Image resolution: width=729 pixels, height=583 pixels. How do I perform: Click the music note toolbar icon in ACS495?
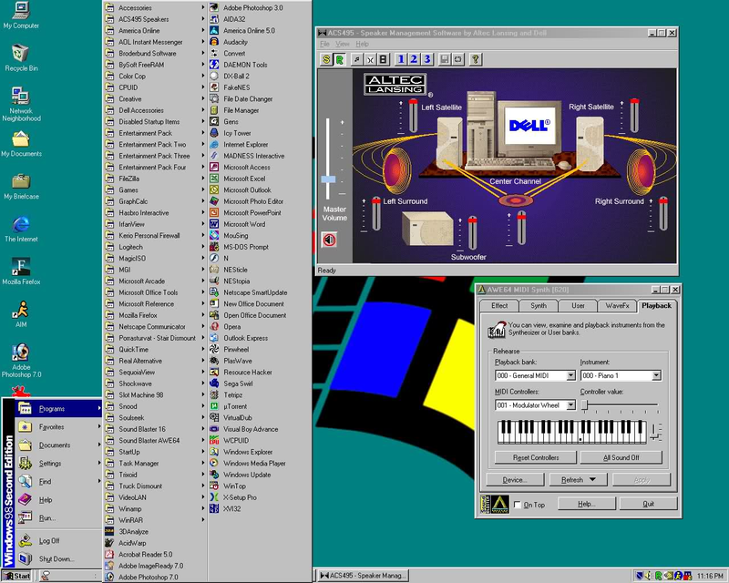(356, 59)
